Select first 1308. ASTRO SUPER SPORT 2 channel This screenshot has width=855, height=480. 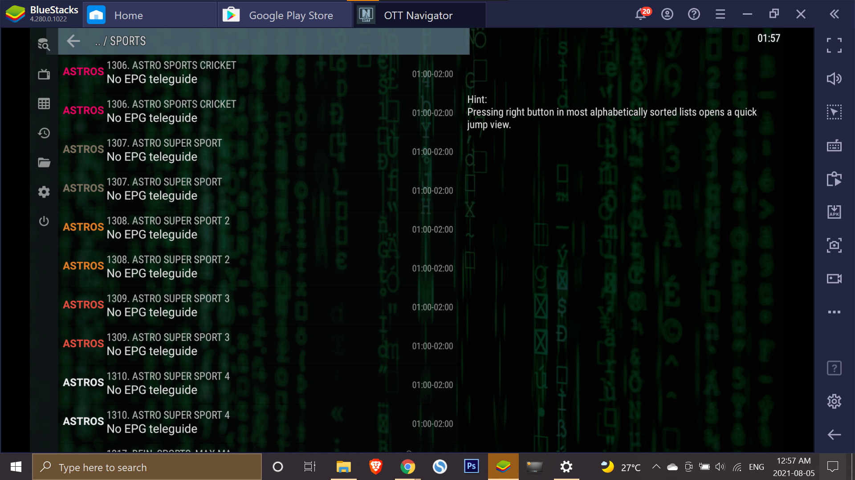(258, 229)
